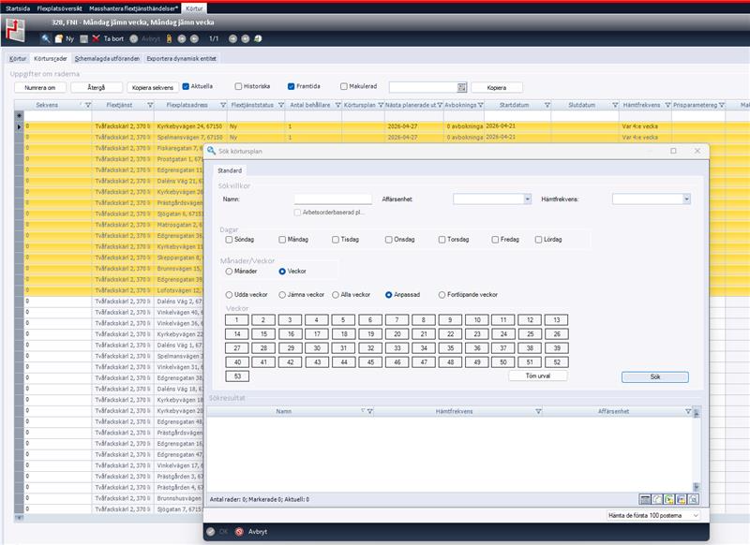Click the 'Ny' new document icon
This screenshot has width=750, height=545.
(58, 38)
